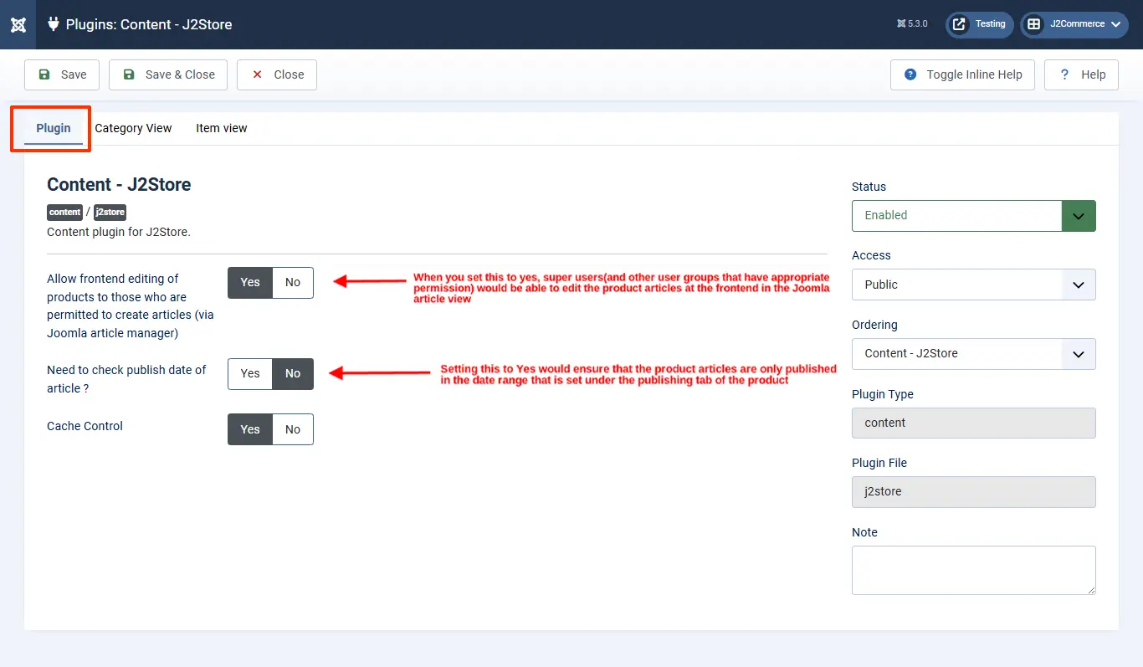The height and width of the screenshot is (667, 1143).
Task: Click the 'Plugins: Content - J2Store' page title
Action: coord(149,24)
